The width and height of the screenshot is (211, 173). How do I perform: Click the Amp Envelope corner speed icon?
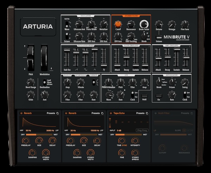point(190,47)
